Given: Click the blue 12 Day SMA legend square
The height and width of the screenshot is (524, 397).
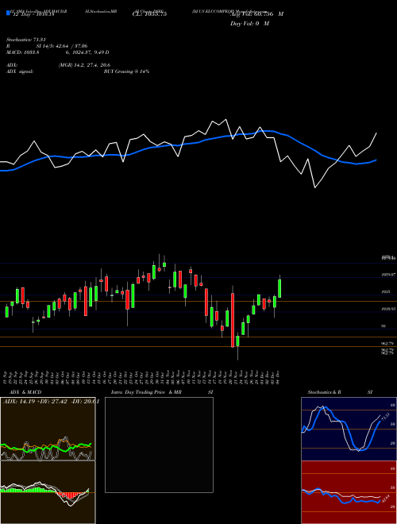Looking at the screenshot, I should tap(8, 13).
